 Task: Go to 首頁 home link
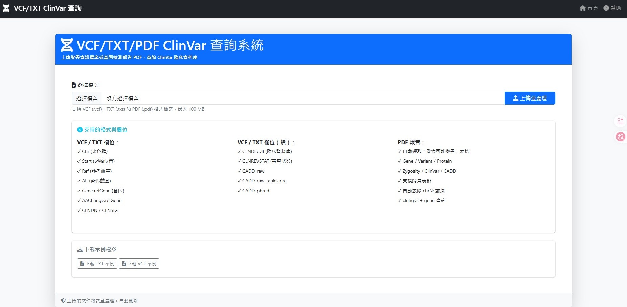point(589,8)
